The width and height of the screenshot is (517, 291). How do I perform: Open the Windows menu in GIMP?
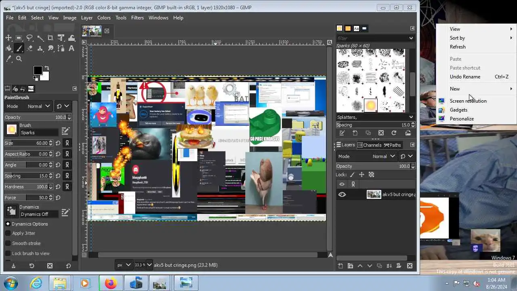[158, 18]
